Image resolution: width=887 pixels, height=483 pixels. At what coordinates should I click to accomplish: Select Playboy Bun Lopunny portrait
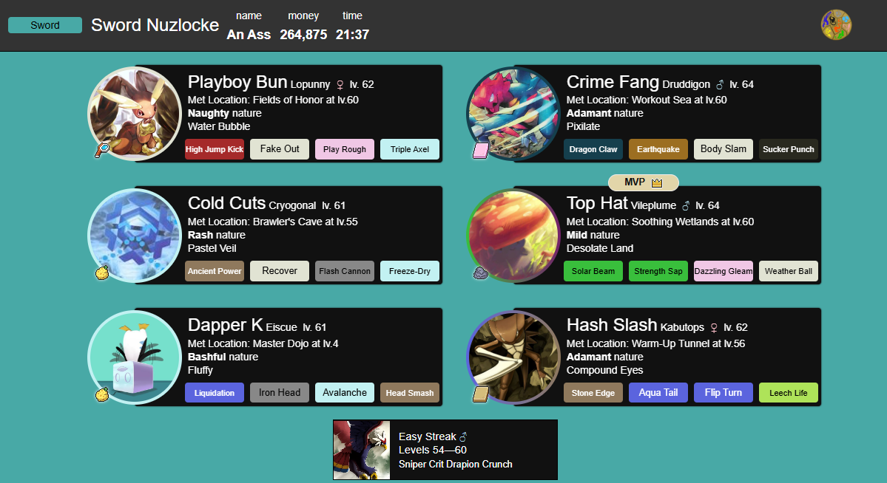pos(135,114)
